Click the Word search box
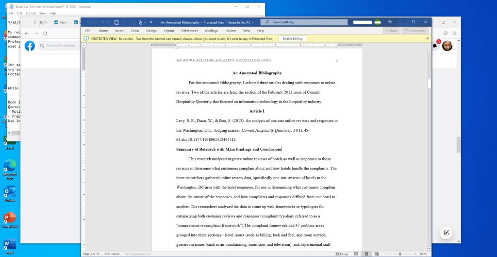497x257 pixels. tap(304, 22)
